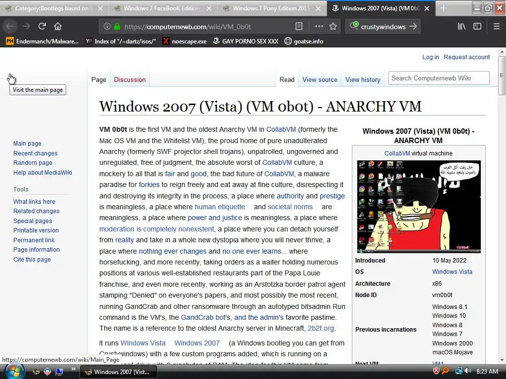
Task: Follow the 2b2t.org link
Action: click(321, 328)
